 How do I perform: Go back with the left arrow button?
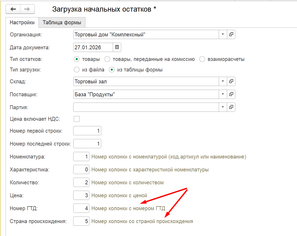pyautogui.click(x=13, y=9)
